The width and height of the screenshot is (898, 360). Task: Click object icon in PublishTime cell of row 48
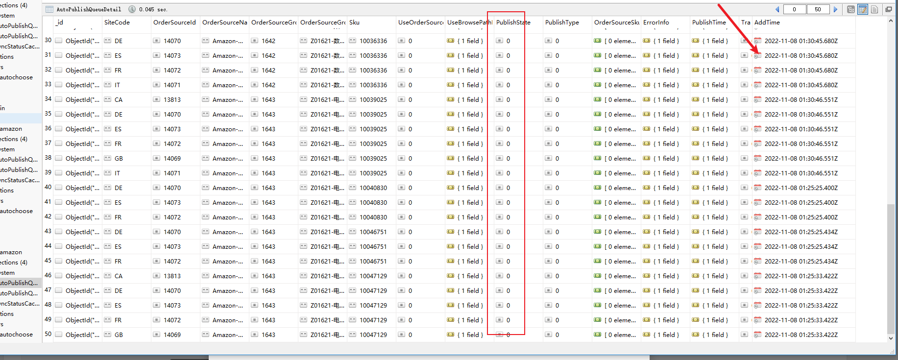point(696,305)
